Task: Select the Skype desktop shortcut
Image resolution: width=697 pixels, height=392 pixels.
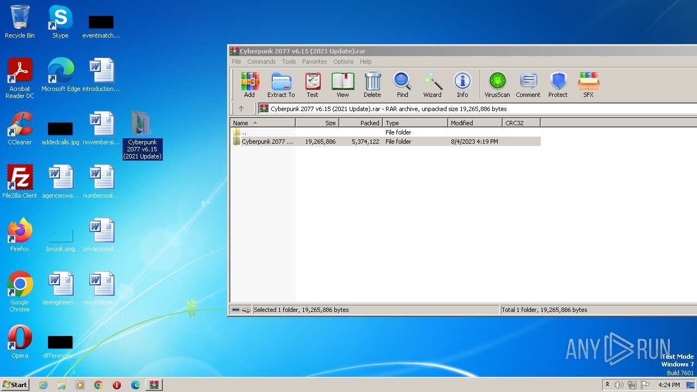Action: (x=60, y=22)
